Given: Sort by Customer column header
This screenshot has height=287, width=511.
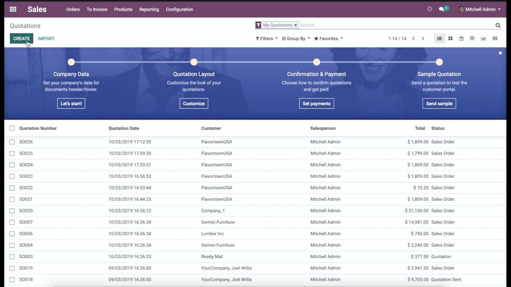Looking at the screenshot, I should [211, 128].
